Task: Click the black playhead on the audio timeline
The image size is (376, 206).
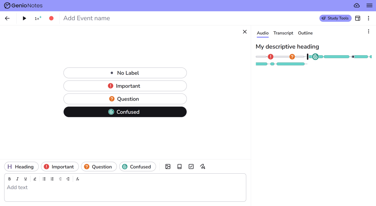Action: click(308, 57)
